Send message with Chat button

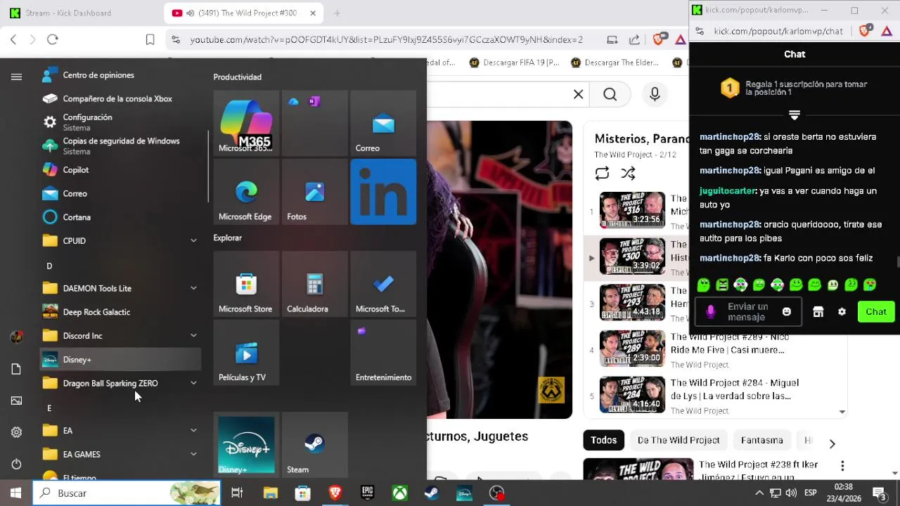(x=876, y=312)
